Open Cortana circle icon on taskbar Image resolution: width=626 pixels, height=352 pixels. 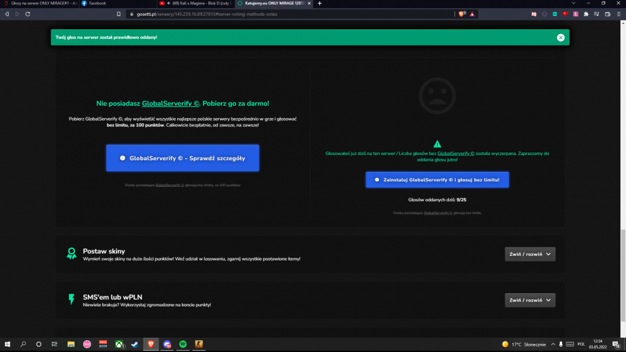[x=39, y=344]
